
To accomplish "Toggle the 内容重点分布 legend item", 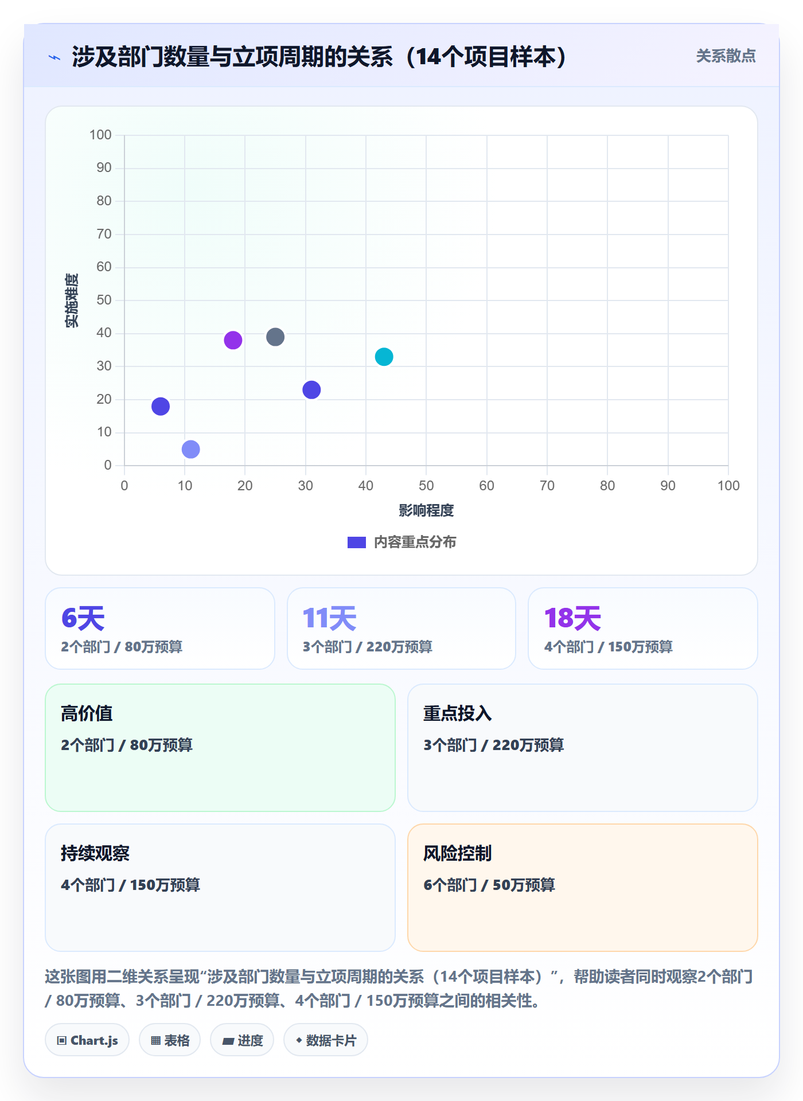I will click(402, 542).
